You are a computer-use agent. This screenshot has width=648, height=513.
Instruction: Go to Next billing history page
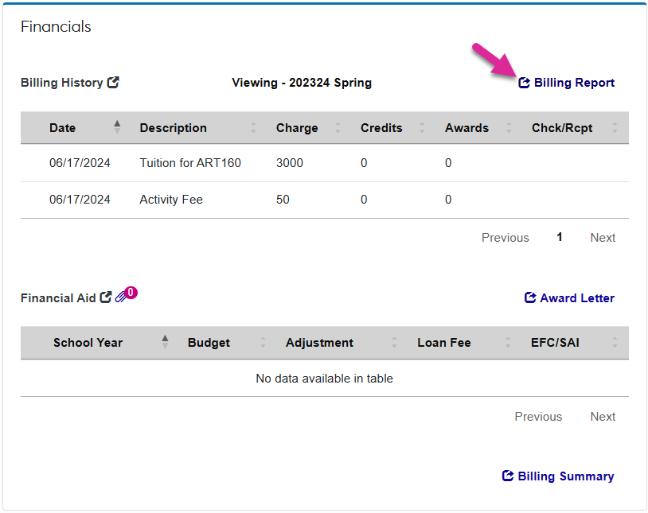603,237
